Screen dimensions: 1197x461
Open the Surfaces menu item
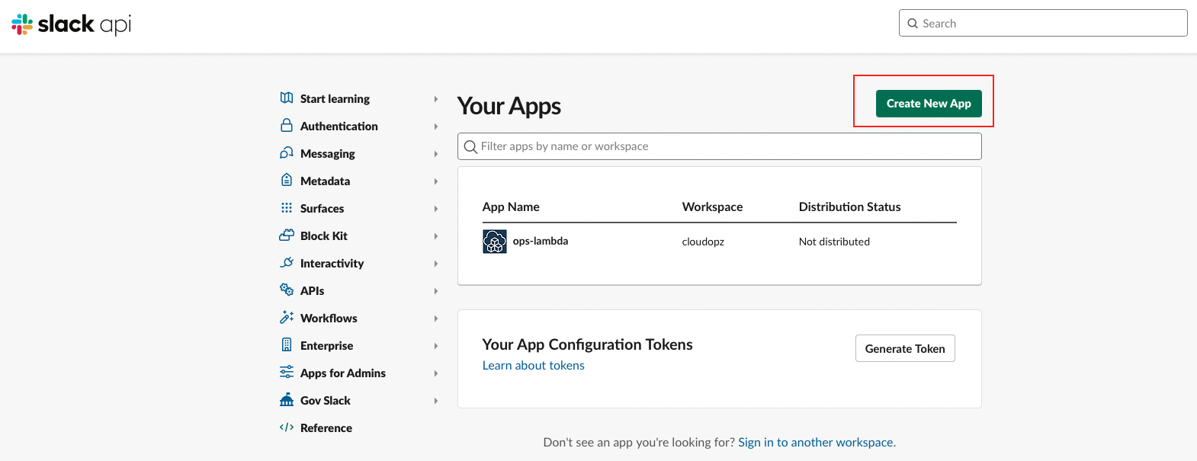point(322,209)
